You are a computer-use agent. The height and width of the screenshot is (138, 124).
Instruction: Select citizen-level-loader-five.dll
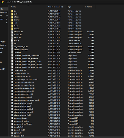(x=24, y=82)
